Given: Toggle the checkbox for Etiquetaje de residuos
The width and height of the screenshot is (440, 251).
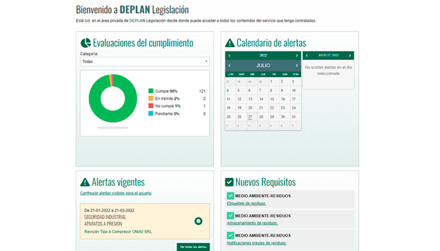Looking at the screenshot, I should click(230, 196).
